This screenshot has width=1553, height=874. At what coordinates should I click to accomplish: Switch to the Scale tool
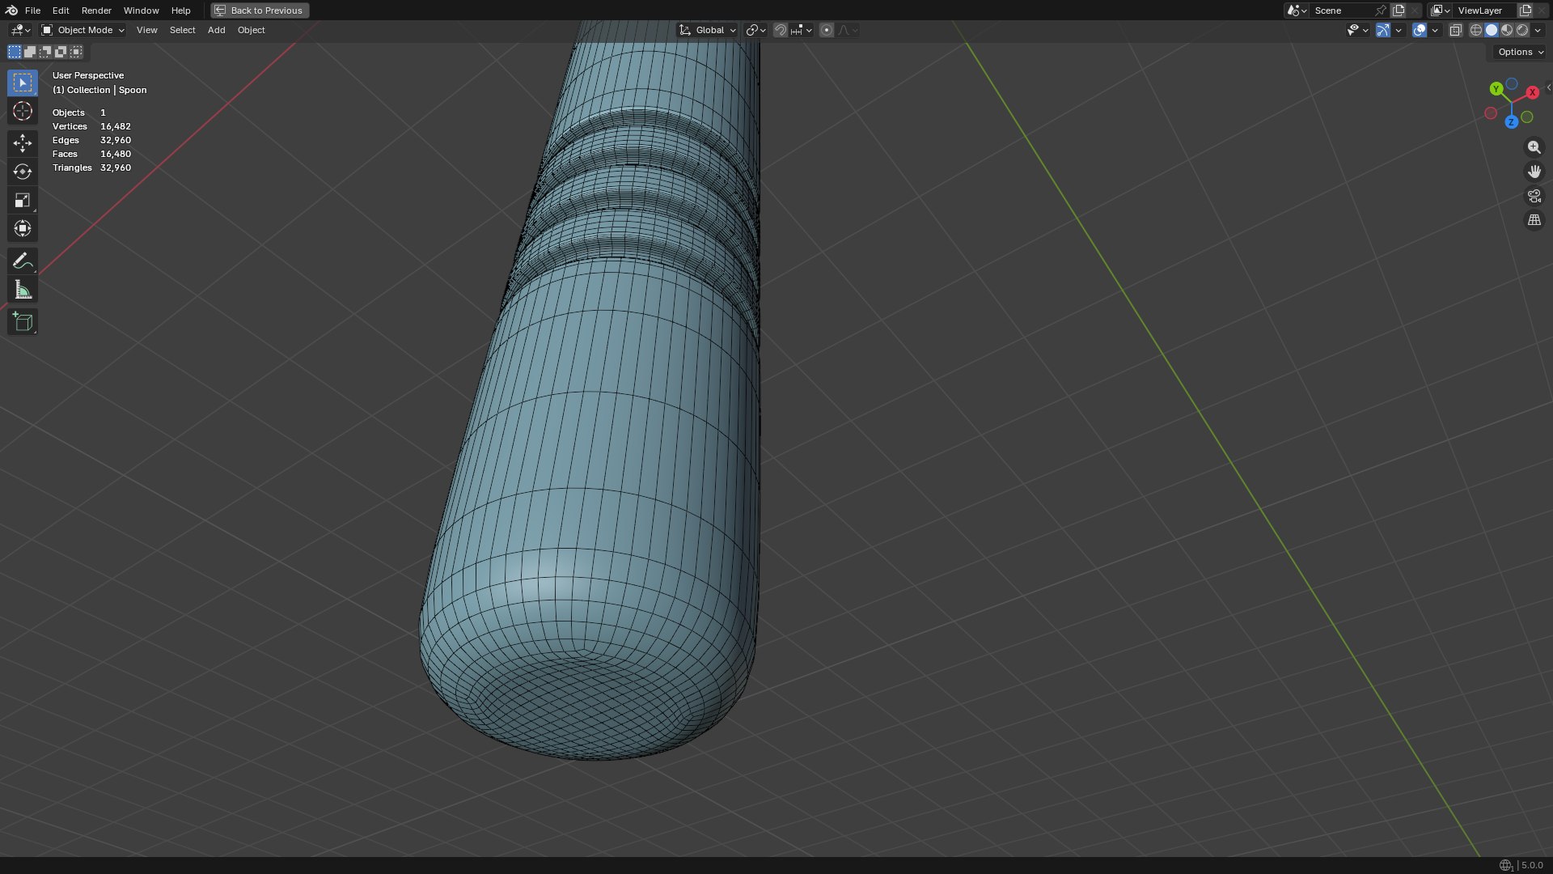point(23,200)
